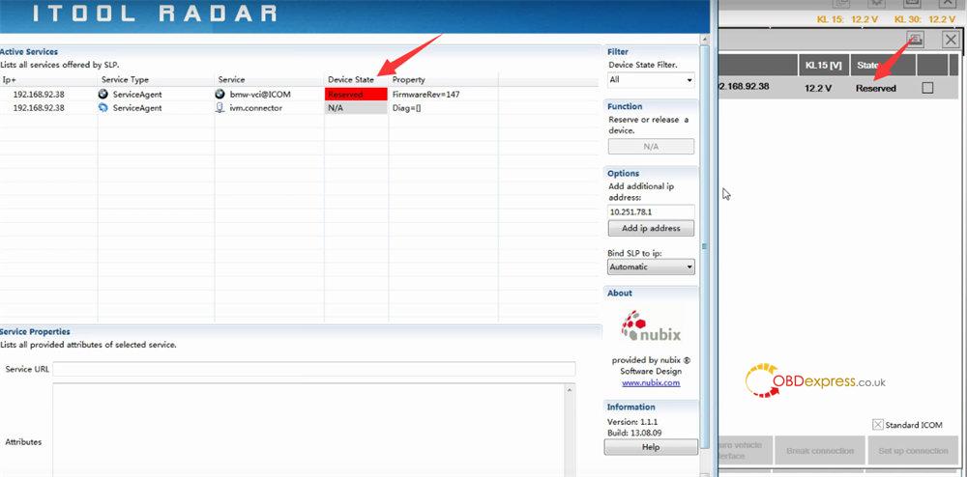This screenshot has height=477, width=967.
Task: Open the Device State Filter dropdown
Action: coord(651,80)
